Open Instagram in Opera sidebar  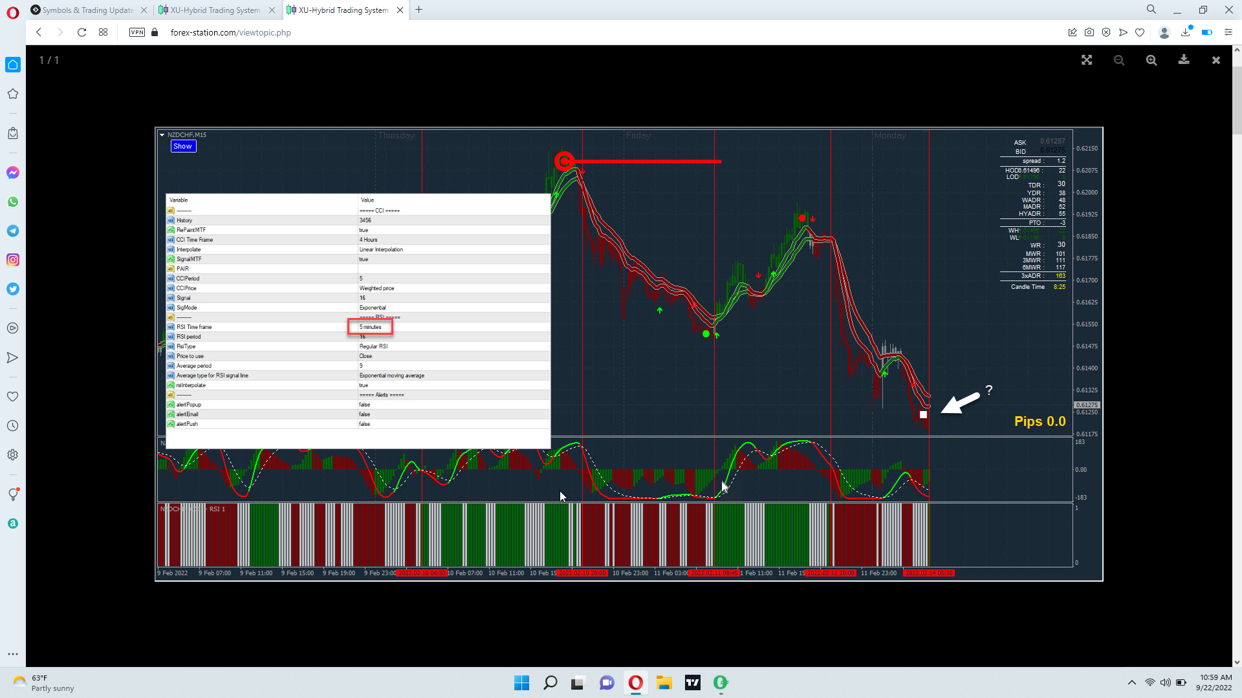[13, 260]
